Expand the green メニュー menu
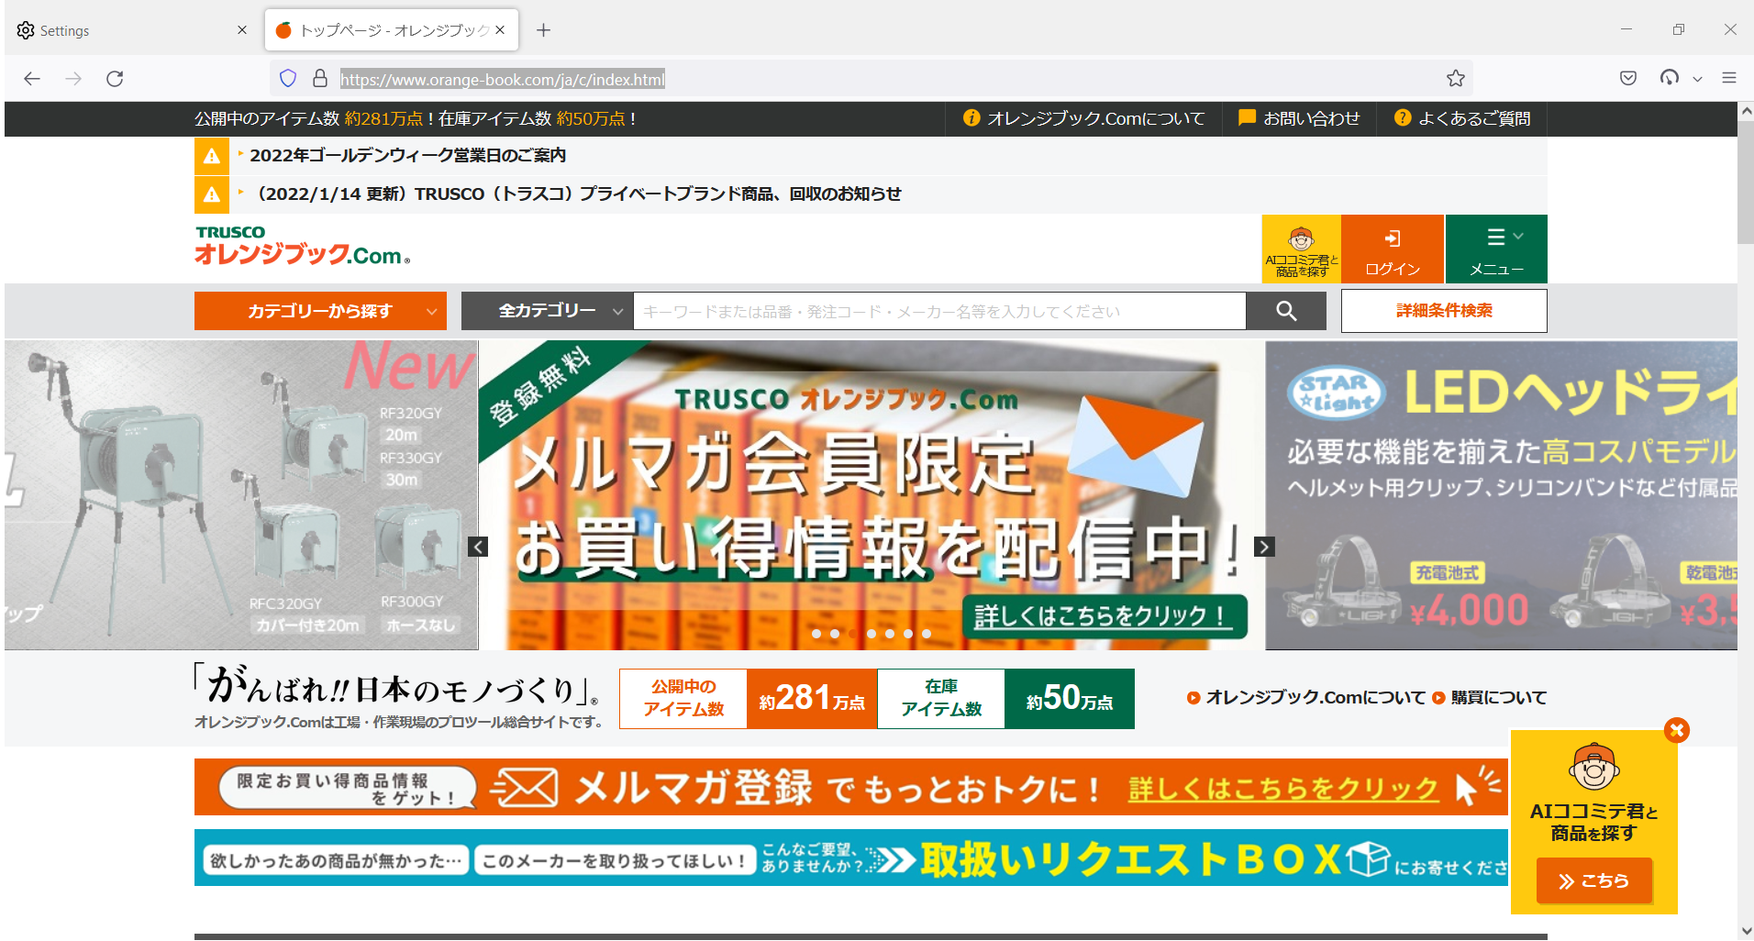The image size is (1754, 941). click(x=1496, y=249)
